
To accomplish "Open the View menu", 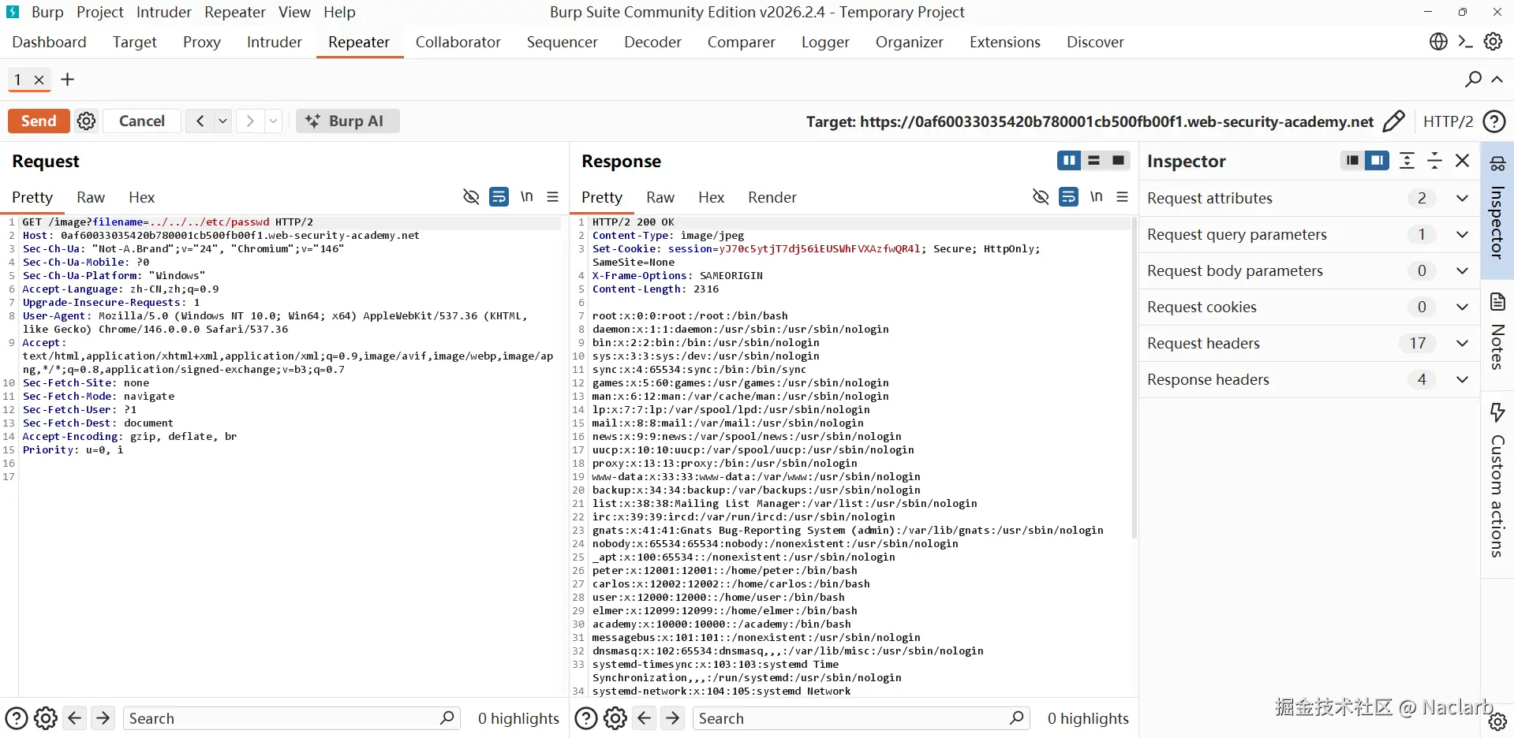I will (x=294, y=12).
